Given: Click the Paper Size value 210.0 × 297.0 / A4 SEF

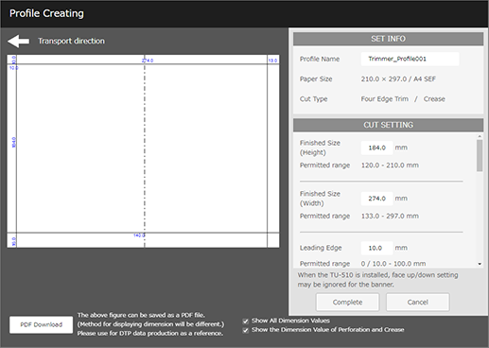Looking at the screenshot, I should [398, 79].
